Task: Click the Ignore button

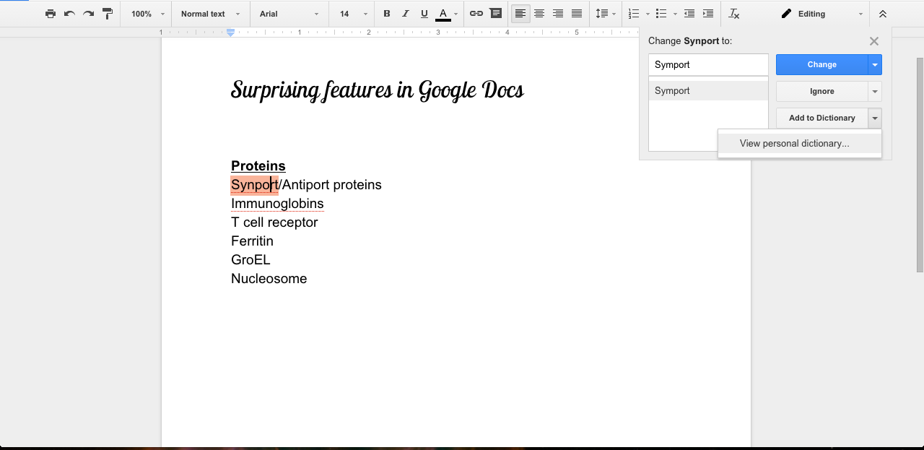Action: point(821,92)
